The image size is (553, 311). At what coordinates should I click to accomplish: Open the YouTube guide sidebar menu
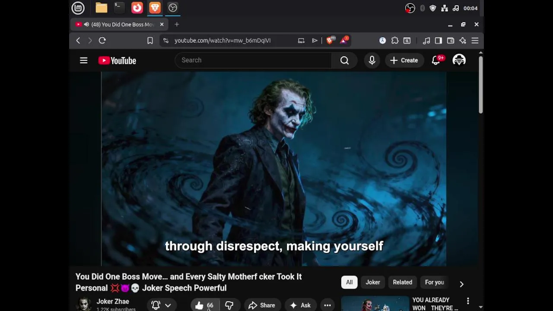pyautogui.click(x=84, y=60)
